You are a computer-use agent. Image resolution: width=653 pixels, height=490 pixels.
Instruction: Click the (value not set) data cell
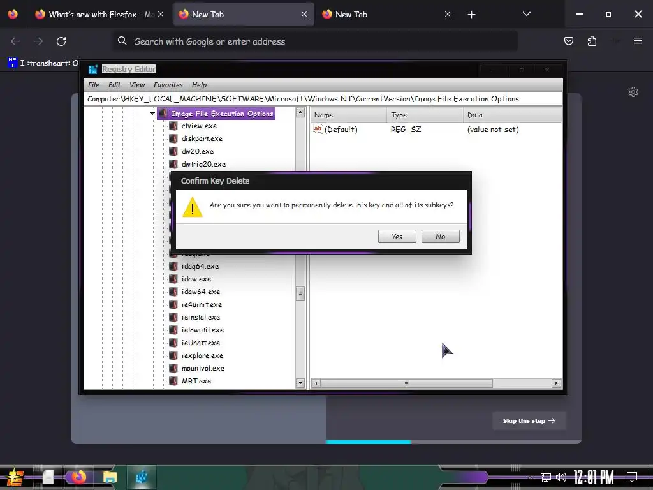[x=493, y=130]
